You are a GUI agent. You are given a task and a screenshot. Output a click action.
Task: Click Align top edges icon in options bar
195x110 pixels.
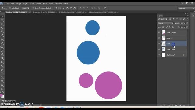56,8
